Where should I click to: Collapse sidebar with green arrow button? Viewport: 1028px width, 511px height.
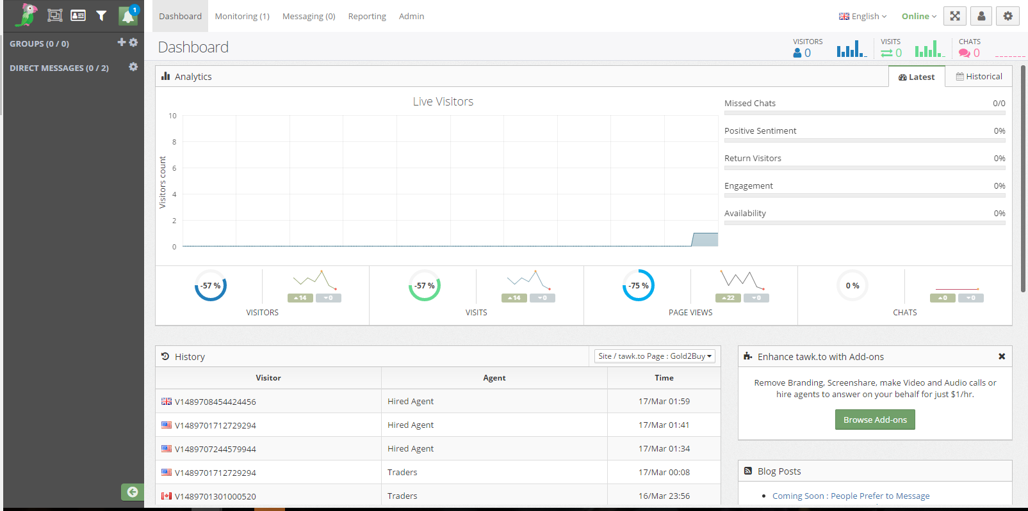[132, 492]
